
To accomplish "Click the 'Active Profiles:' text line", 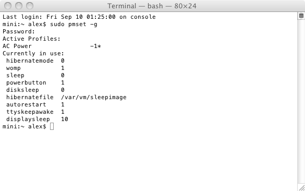I will 31,39.
